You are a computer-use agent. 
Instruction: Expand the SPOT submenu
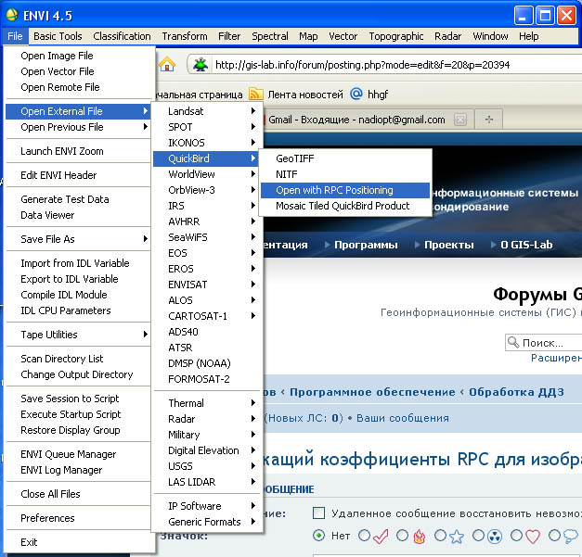click(208, 127)
